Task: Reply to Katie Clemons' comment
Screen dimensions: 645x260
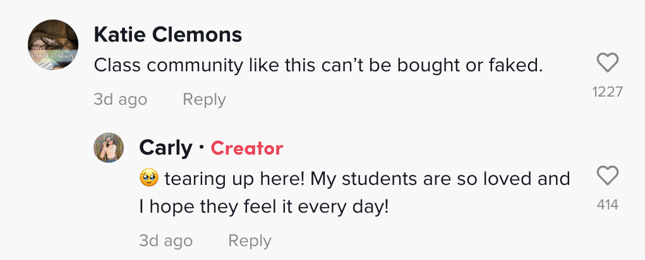Action: tap(204, 99)
